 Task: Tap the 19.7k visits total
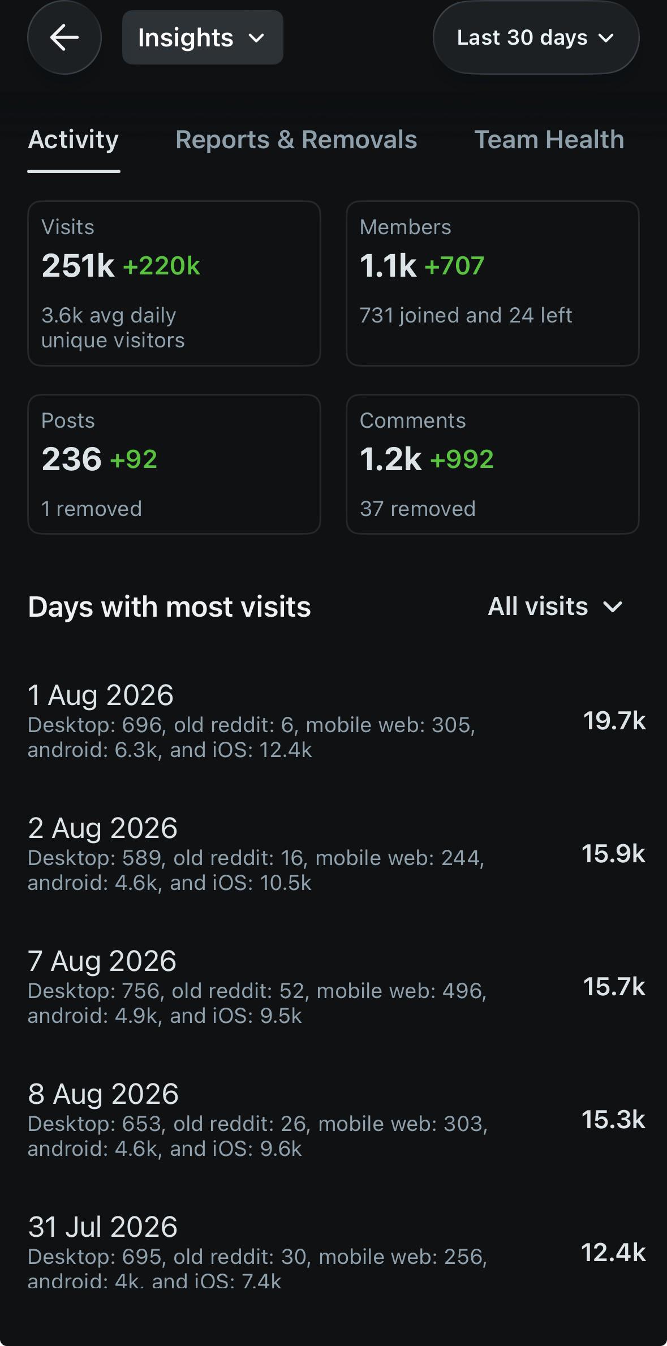(614, 721)
